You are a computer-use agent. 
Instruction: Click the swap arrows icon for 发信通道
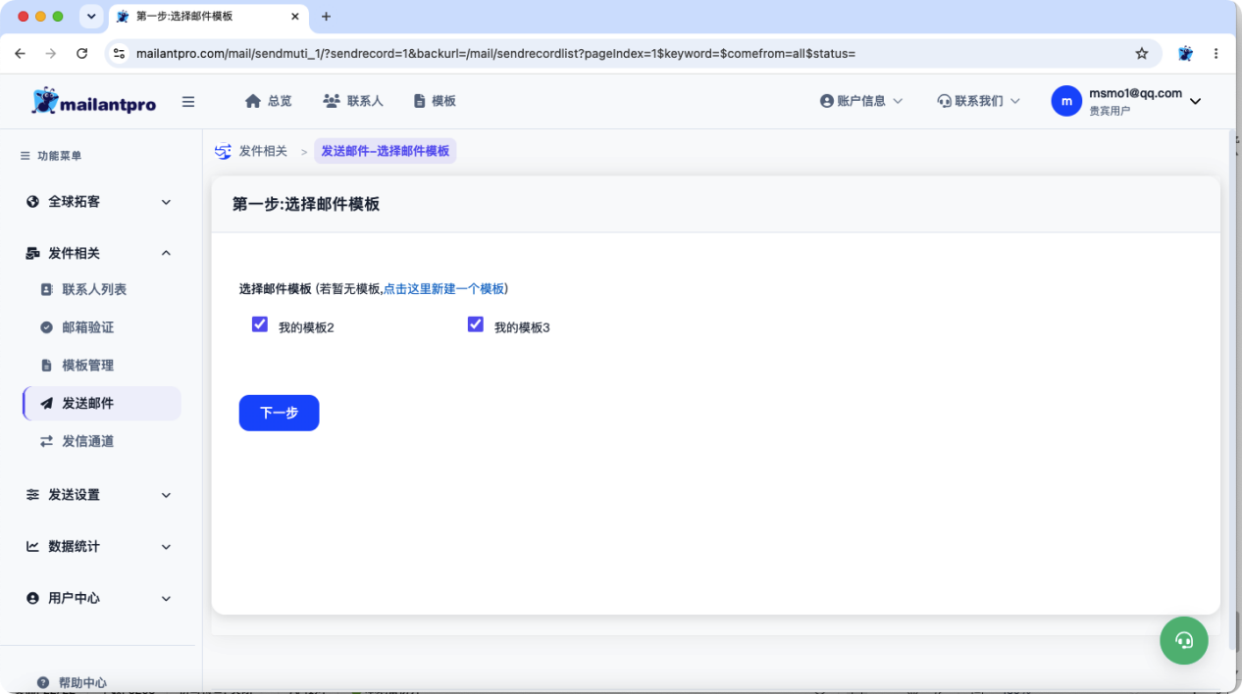pyautogui.click(x=46, y=441)
